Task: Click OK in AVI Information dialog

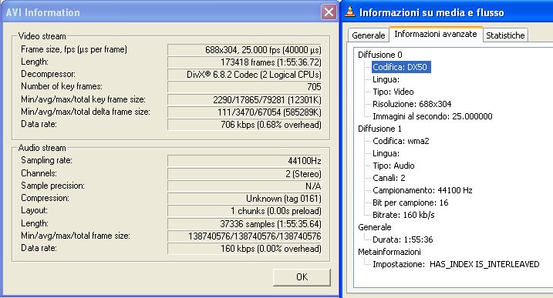Action: coord(302,277)
